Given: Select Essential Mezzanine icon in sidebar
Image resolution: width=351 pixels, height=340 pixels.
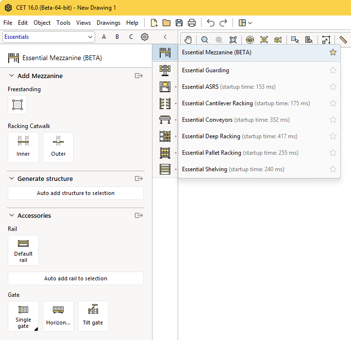Looking at the screenshot, I should coord(165,52).
